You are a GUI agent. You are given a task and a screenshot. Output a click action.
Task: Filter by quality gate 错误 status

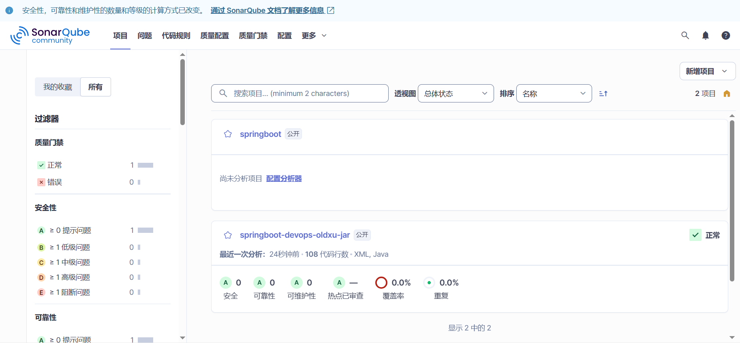[x=55, y=182]
